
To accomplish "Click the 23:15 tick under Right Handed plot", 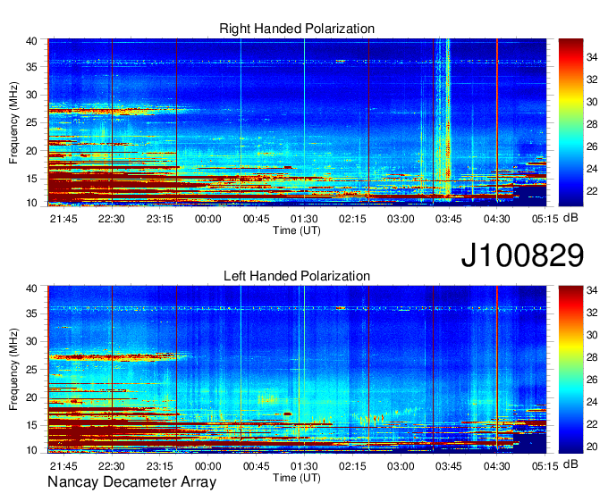I will point(160,219).
